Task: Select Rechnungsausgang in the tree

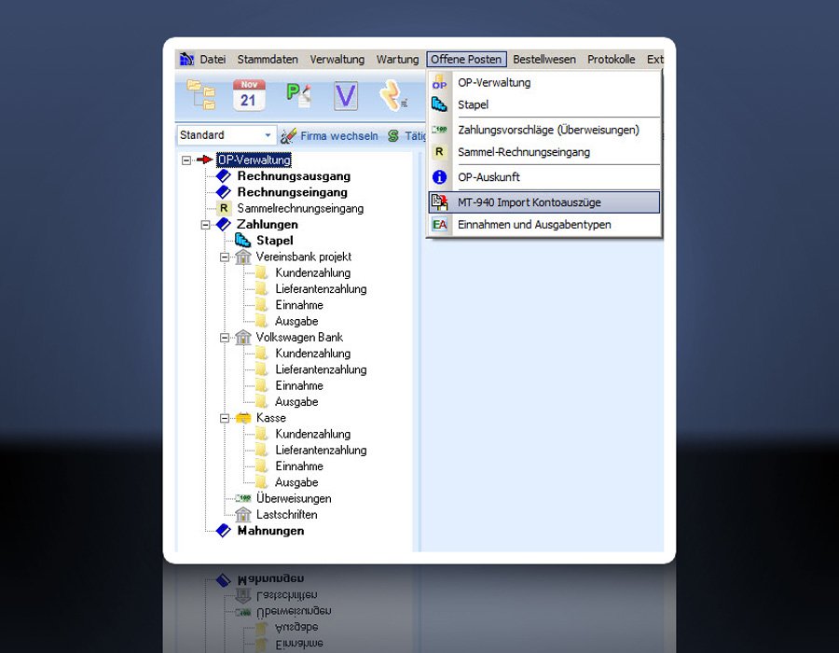Action: click(294, 176)
